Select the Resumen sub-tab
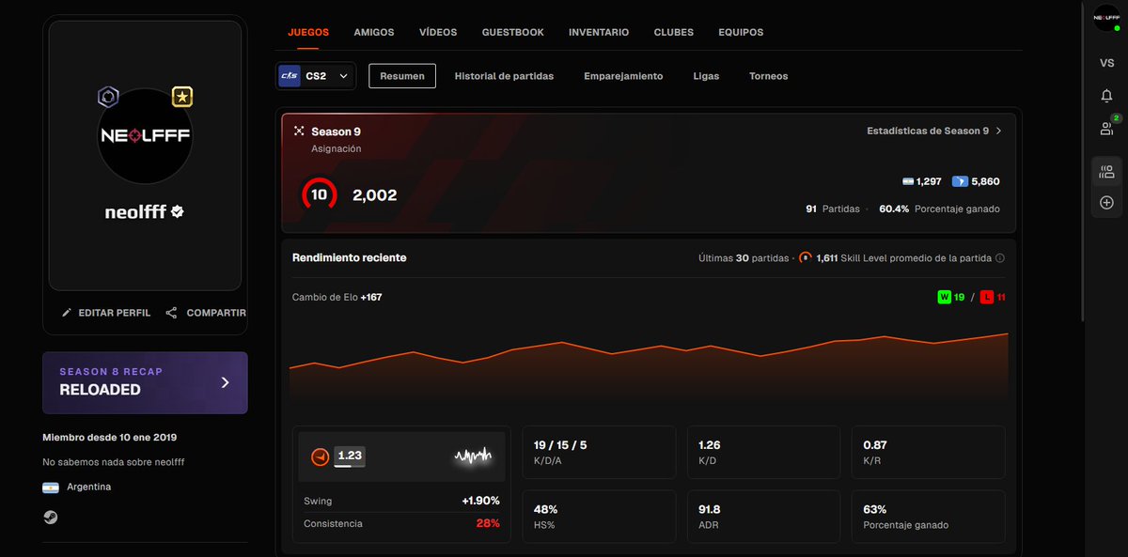The width and height of the screenshot is (1128, 557). tap(402, 76)
